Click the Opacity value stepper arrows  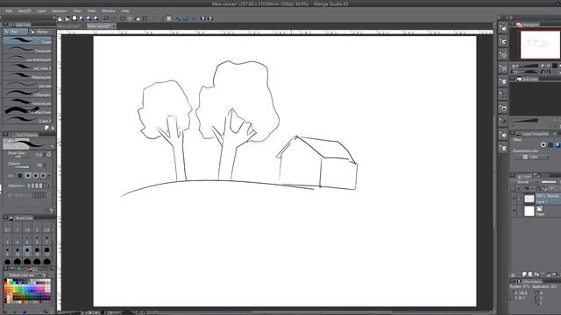45,165
